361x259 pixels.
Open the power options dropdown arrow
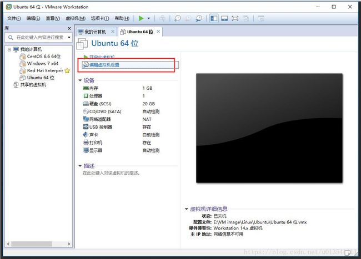(x=149, y=18)
